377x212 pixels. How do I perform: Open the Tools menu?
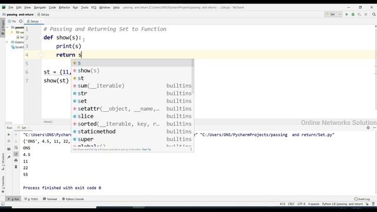click(x=85, y=8)
